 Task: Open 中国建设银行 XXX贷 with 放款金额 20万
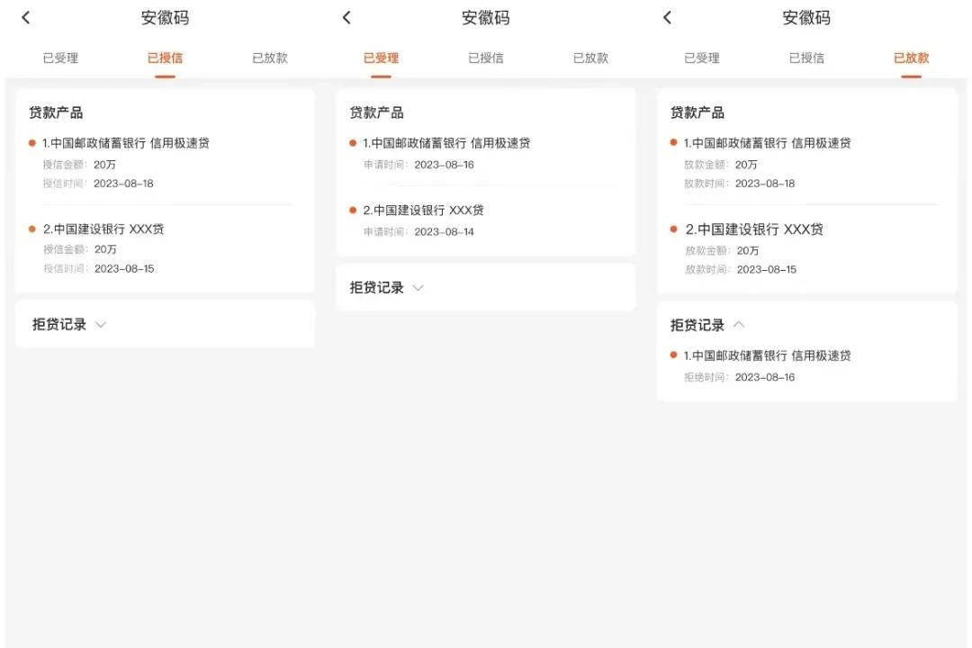pos(754,229)
